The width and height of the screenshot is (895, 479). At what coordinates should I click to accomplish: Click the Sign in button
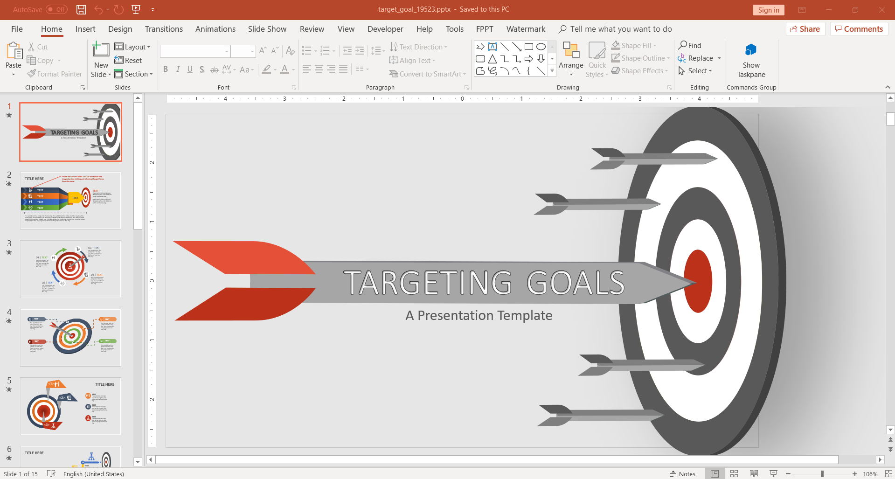(768, 10)
